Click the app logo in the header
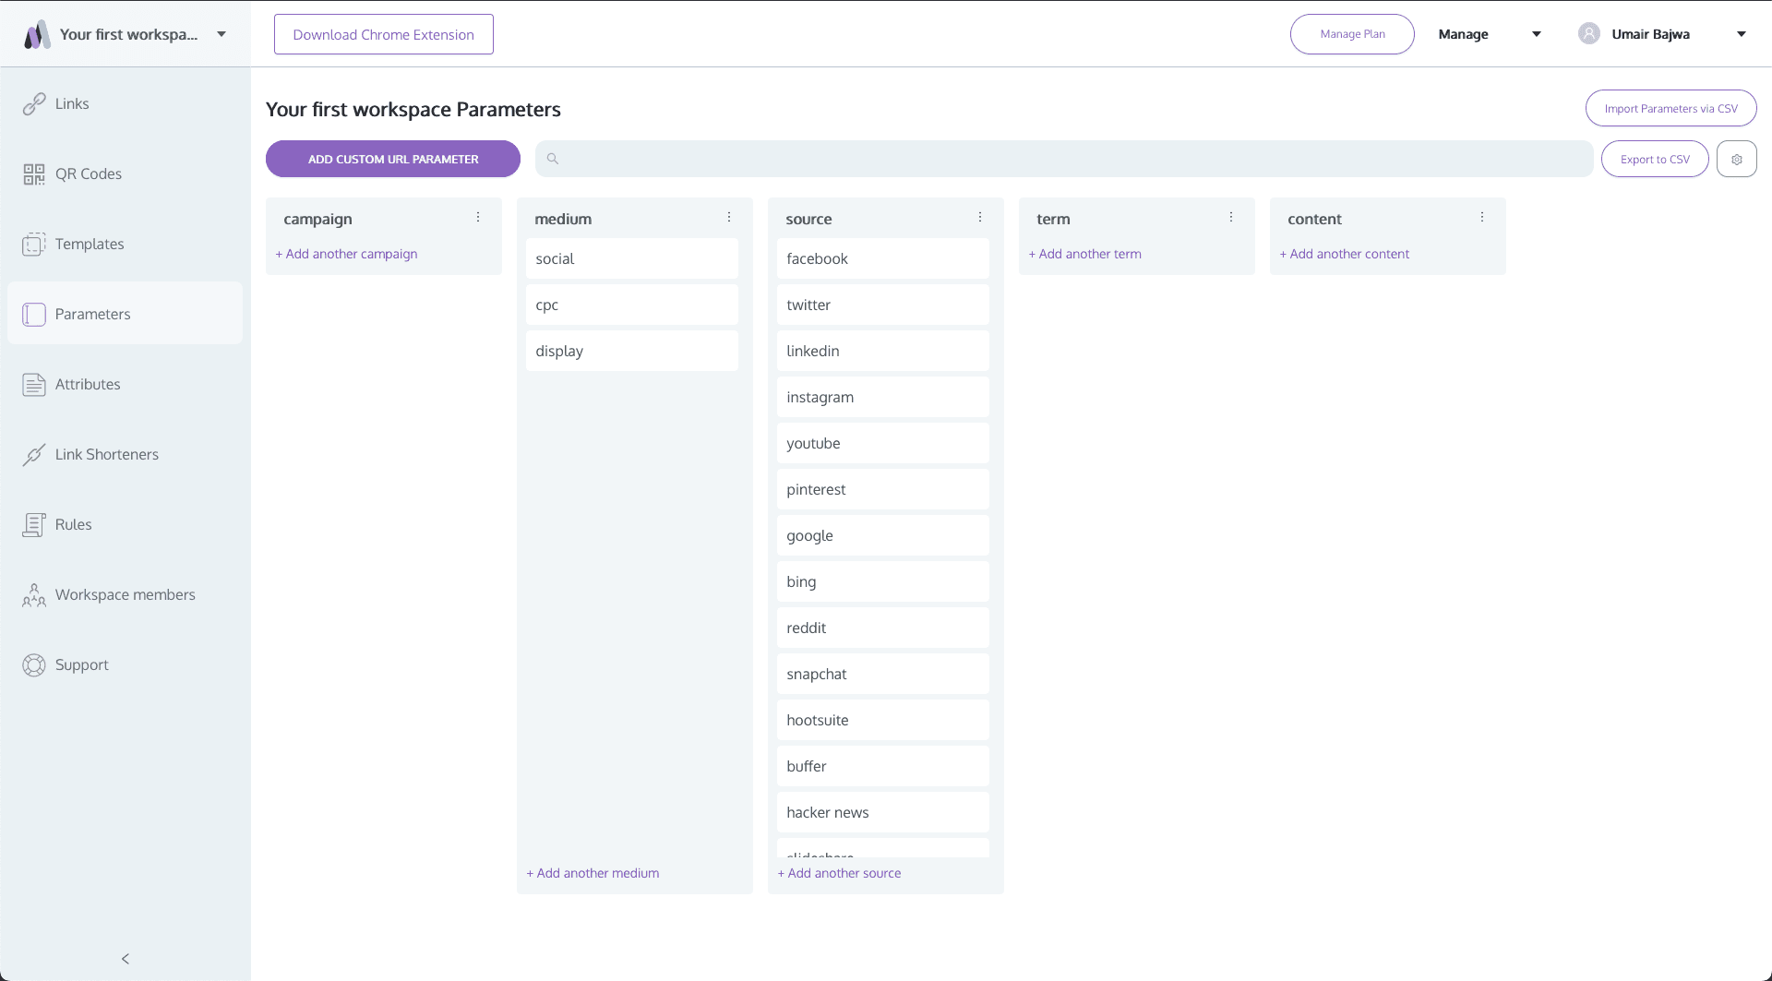Viewport: 1772px width, 981px height. (x=37, y=34)
